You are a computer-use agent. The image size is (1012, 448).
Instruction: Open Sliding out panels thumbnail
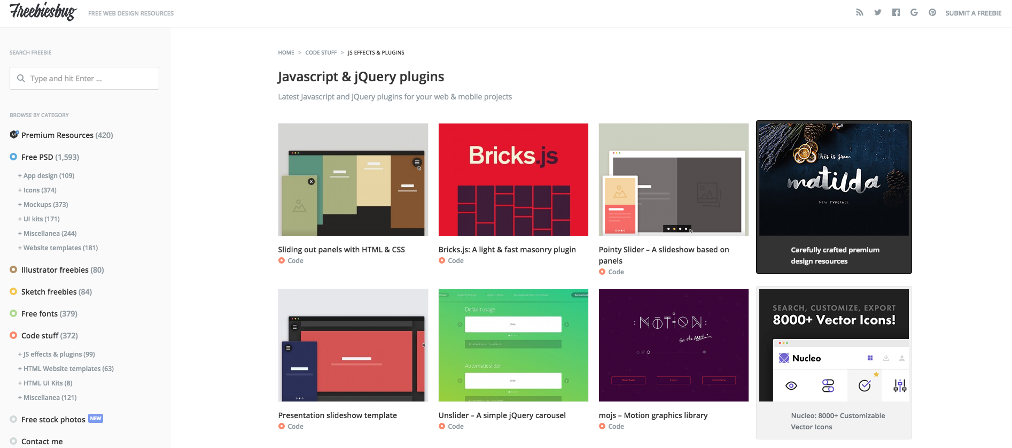(353, 180)
